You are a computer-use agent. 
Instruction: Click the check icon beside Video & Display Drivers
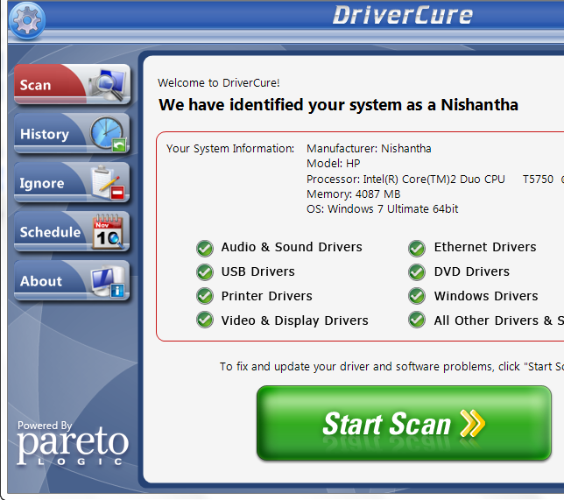pyautogui.click(x=205, y=320)
